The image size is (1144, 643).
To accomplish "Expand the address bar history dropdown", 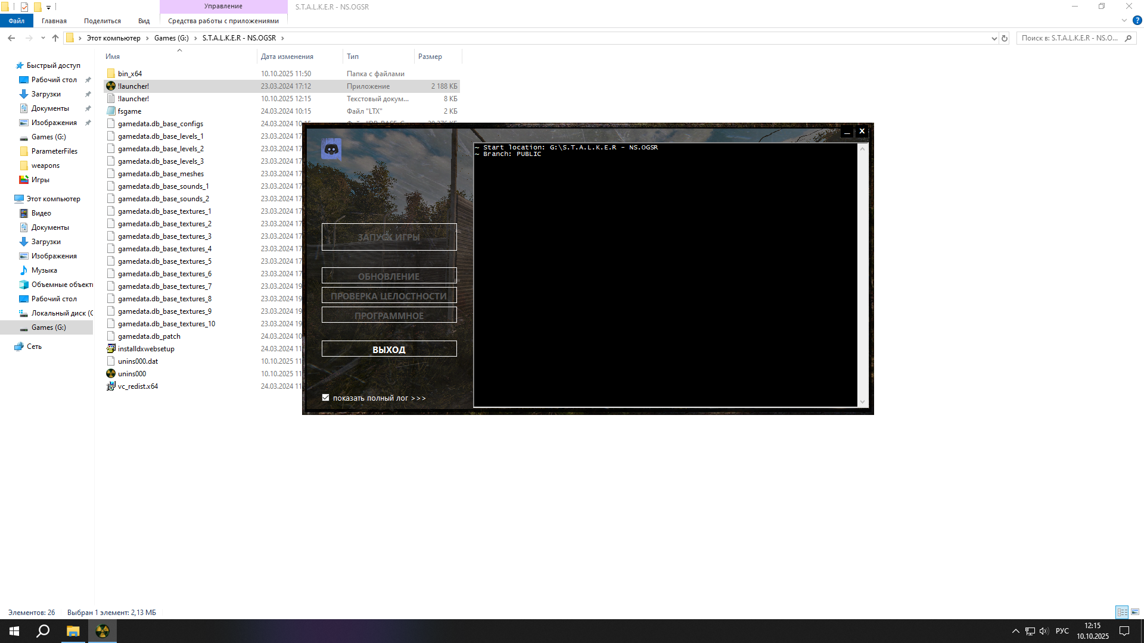I will click(994, 38).
